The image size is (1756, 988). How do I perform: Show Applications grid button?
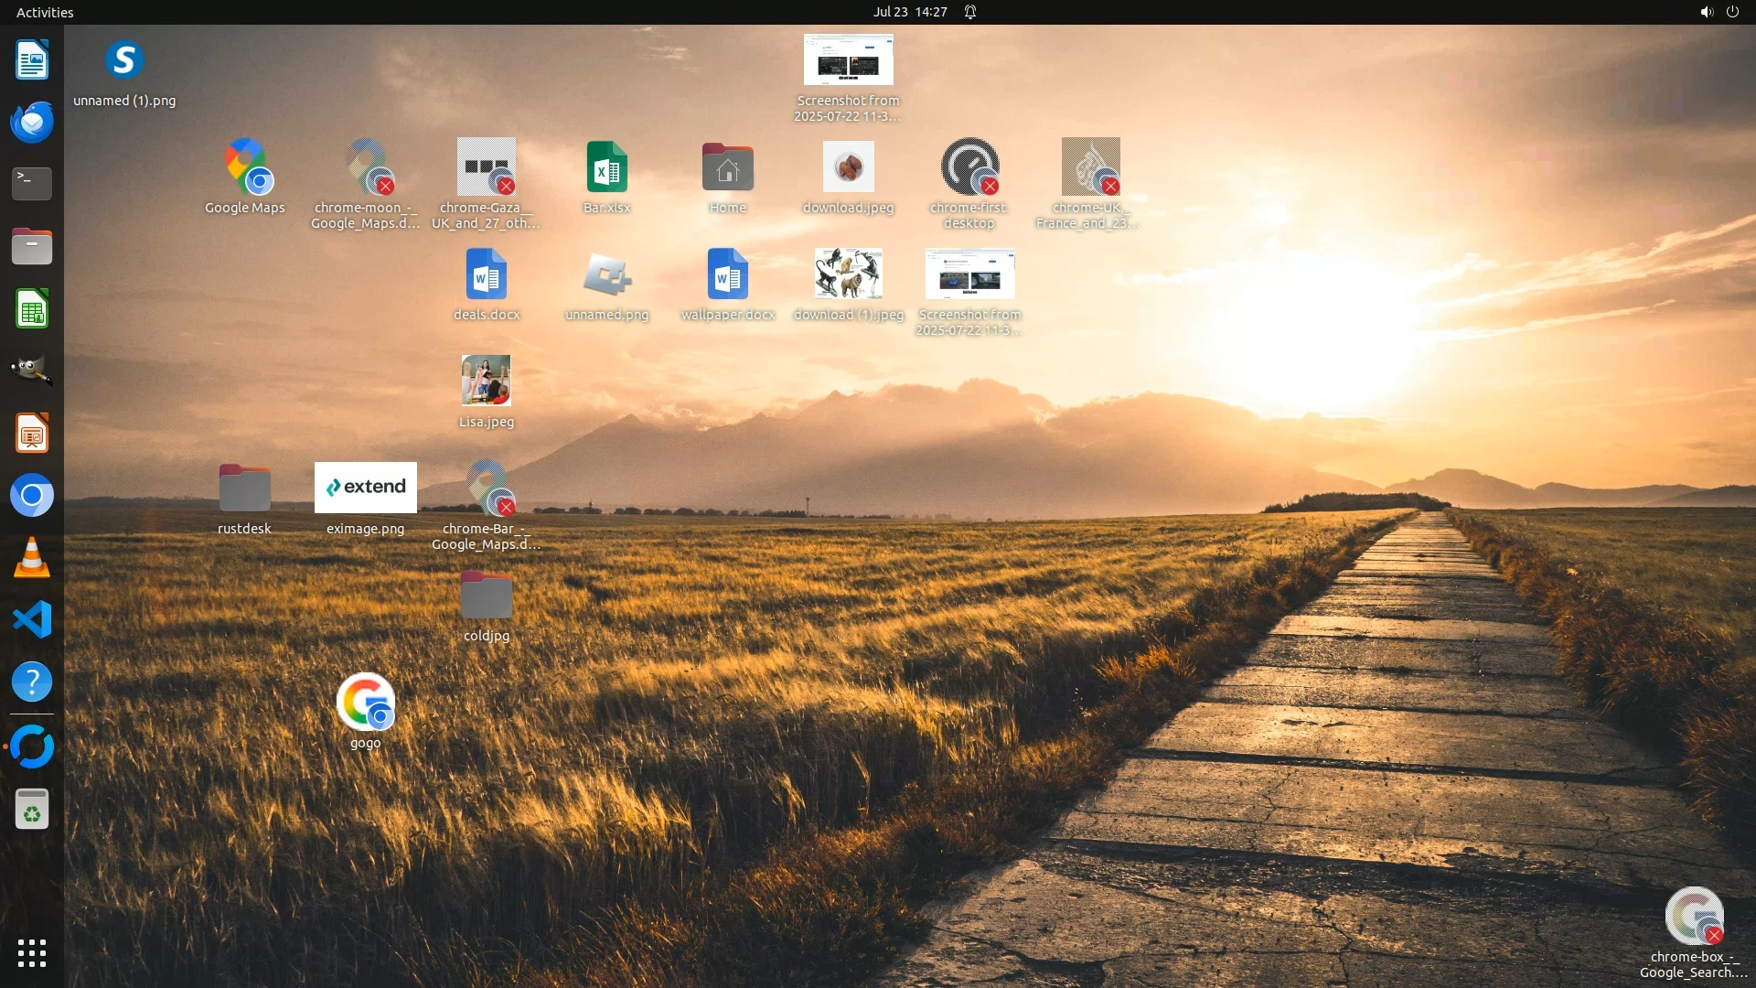click(32, 953)
